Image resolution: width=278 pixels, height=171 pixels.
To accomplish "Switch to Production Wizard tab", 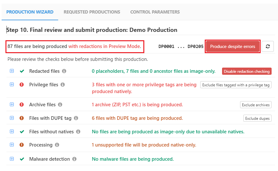I will [x=30, y=12].
